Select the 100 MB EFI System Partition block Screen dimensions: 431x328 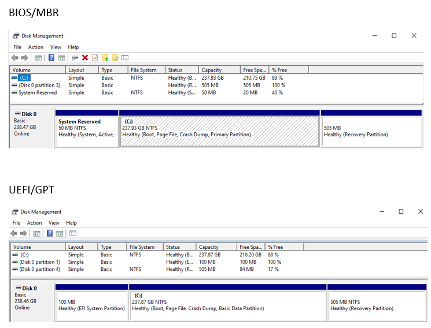91,305
